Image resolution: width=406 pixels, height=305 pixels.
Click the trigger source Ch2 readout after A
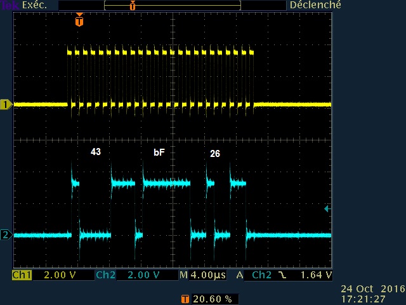click(x=261, y=275)
